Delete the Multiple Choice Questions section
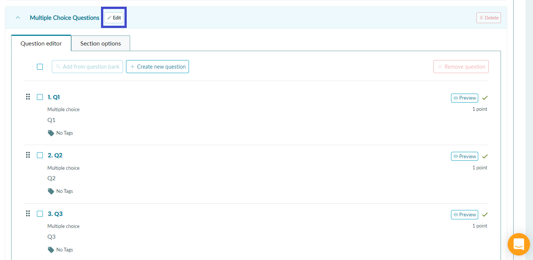This screenshot has height=260, width=533. tap(488, 18)
